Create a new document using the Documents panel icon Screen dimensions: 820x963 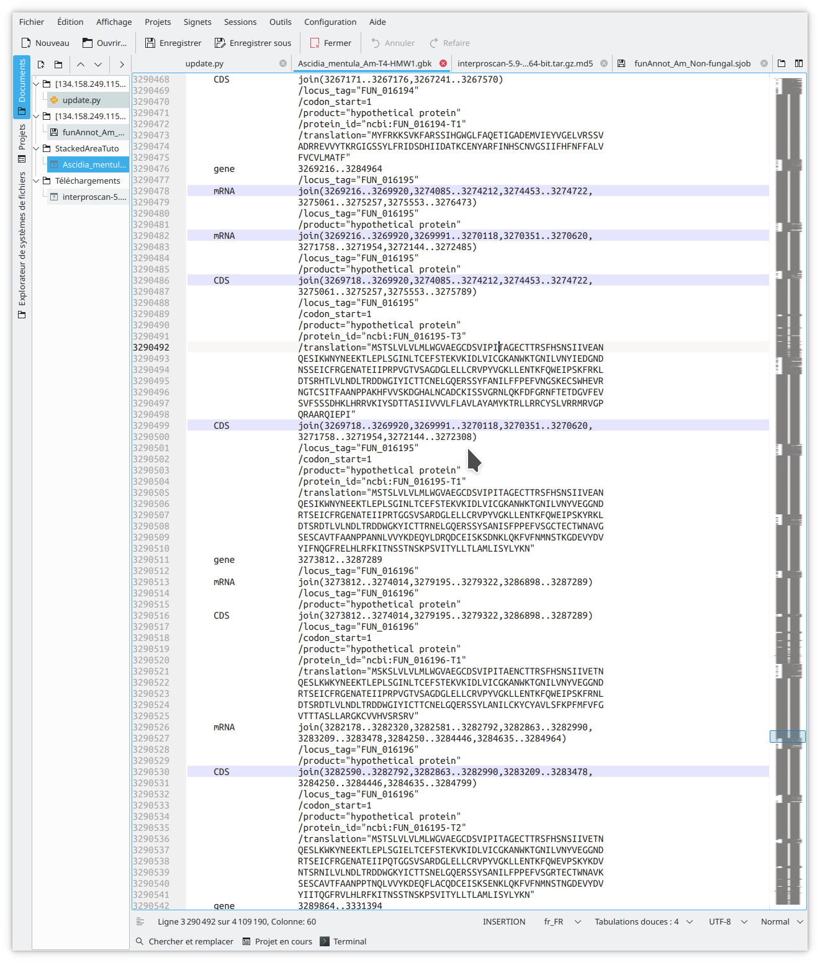click(41, 64)
